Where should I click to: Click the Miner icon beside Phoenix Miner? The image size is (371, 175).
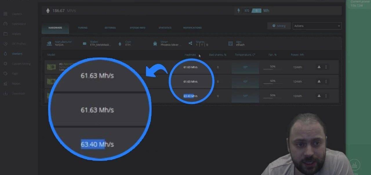[x=155, y=44]
